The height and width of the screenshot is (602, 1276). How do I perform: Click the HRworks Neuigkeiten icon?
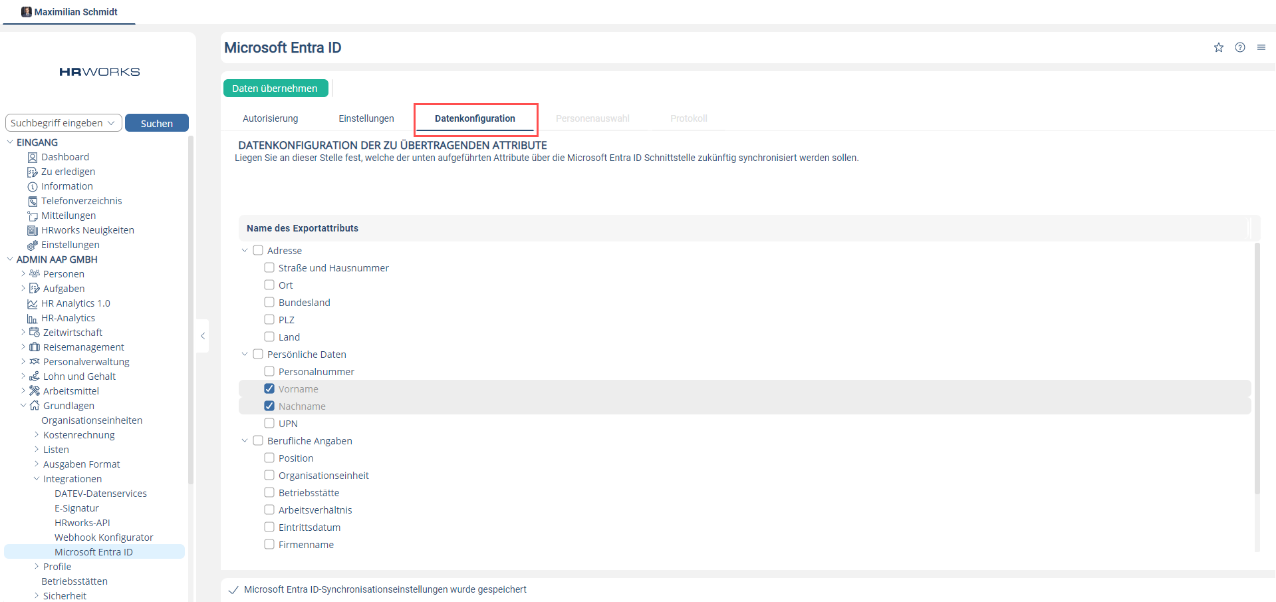[x=33, y=231]
